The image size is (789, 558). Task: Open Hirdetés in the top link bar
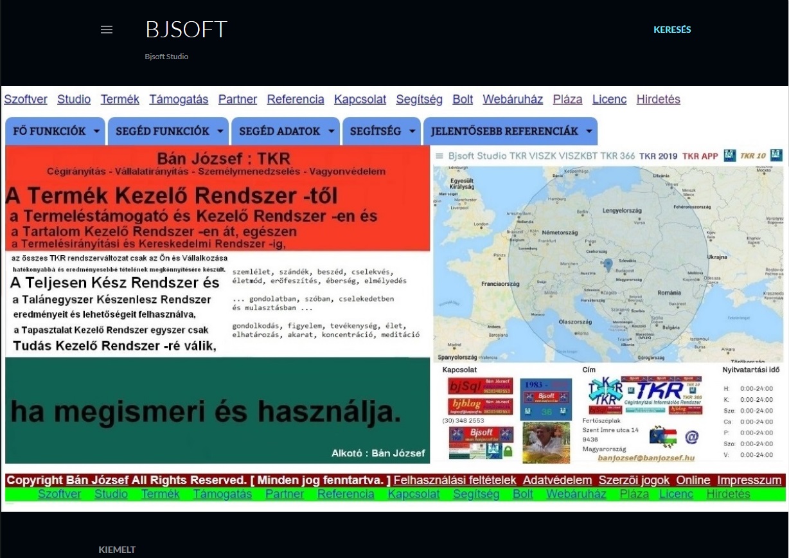click(x=659, y=100)
